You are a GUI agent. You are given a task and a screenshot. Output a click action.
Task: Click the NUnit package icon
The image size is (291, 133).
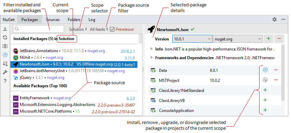15,58
